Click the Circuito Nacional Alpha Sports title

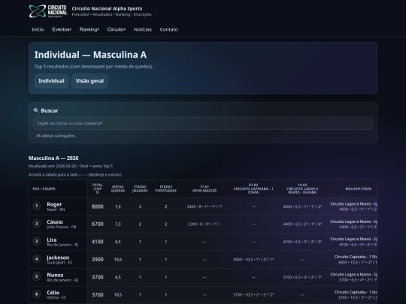(107, 8)
